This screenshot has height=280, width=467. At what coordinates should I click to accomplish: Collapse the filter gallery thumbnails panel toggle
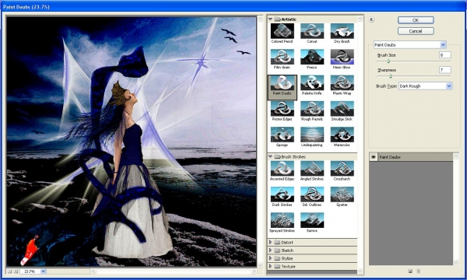(371, 19)
